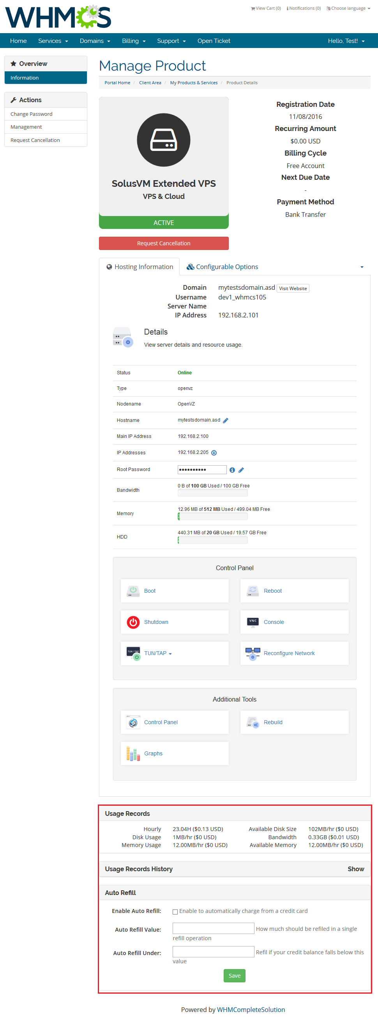Edit root password pencil icon

(x=241, y=470)
